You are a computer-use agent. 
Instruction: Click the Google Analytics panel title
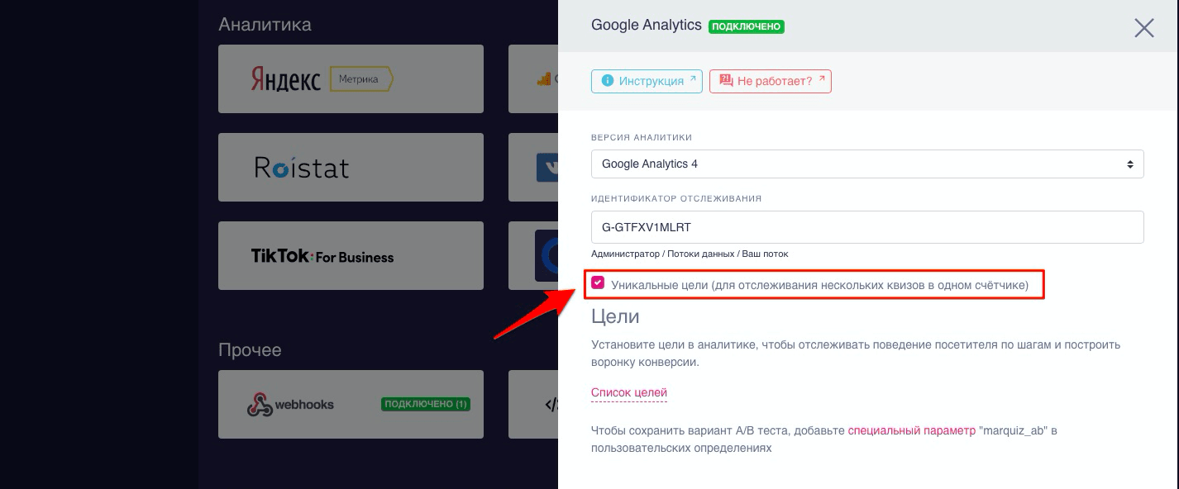(647, 25)
